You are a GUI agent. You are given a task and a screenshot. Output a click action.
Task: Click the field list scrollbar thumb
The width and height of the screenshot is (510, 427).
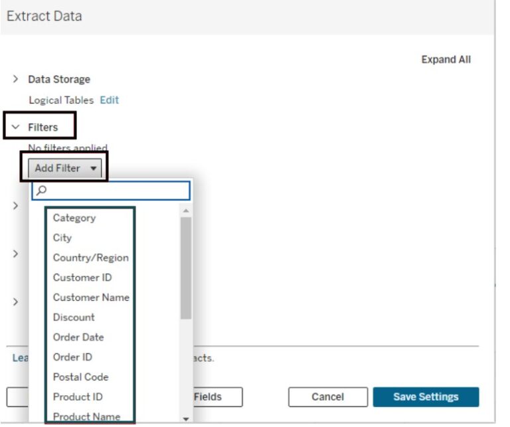[x=186, y=268]
